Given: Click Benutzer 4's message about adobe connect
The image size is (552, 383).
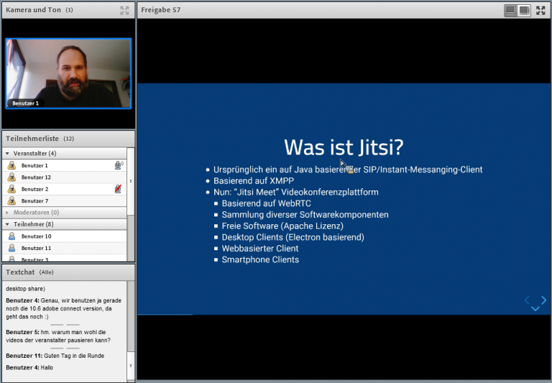Looking at the screenshot, I should (64, 308).
